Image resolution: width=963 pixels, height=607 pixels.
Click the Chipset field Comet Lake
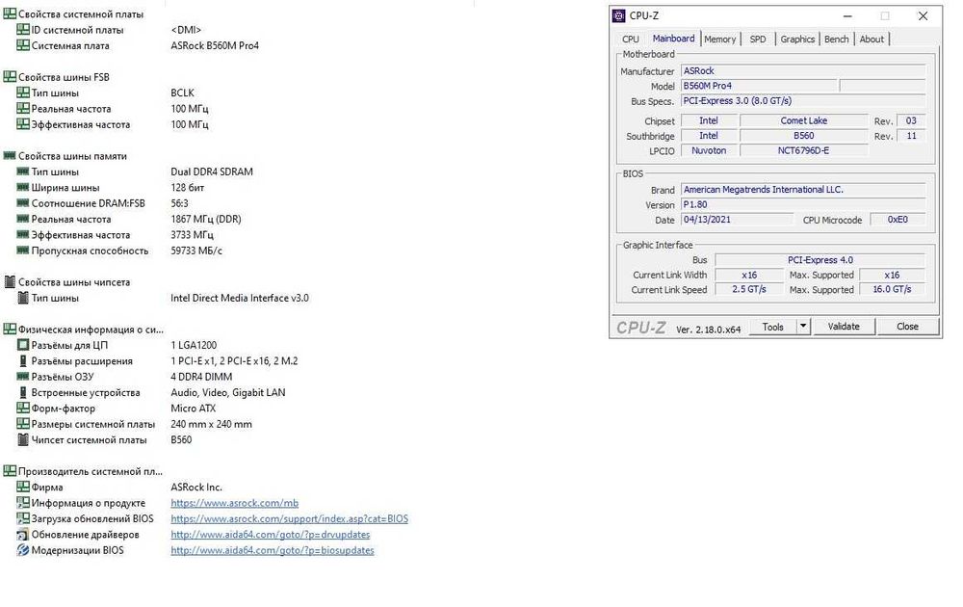(803, 121)
